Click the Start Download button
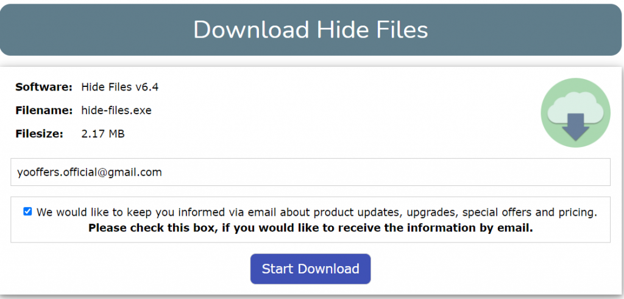This screenshot has width=624, height=299. (x=310, y=269)
